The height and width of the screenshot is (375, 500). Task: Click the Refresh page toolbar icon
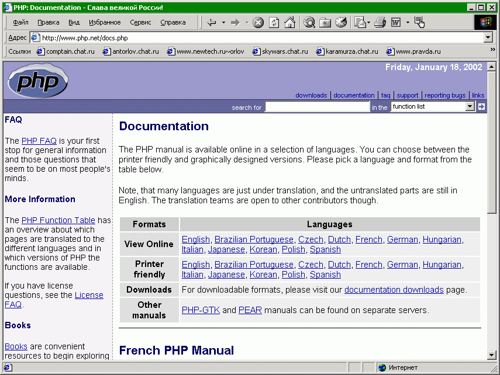[x=274, y=23]
